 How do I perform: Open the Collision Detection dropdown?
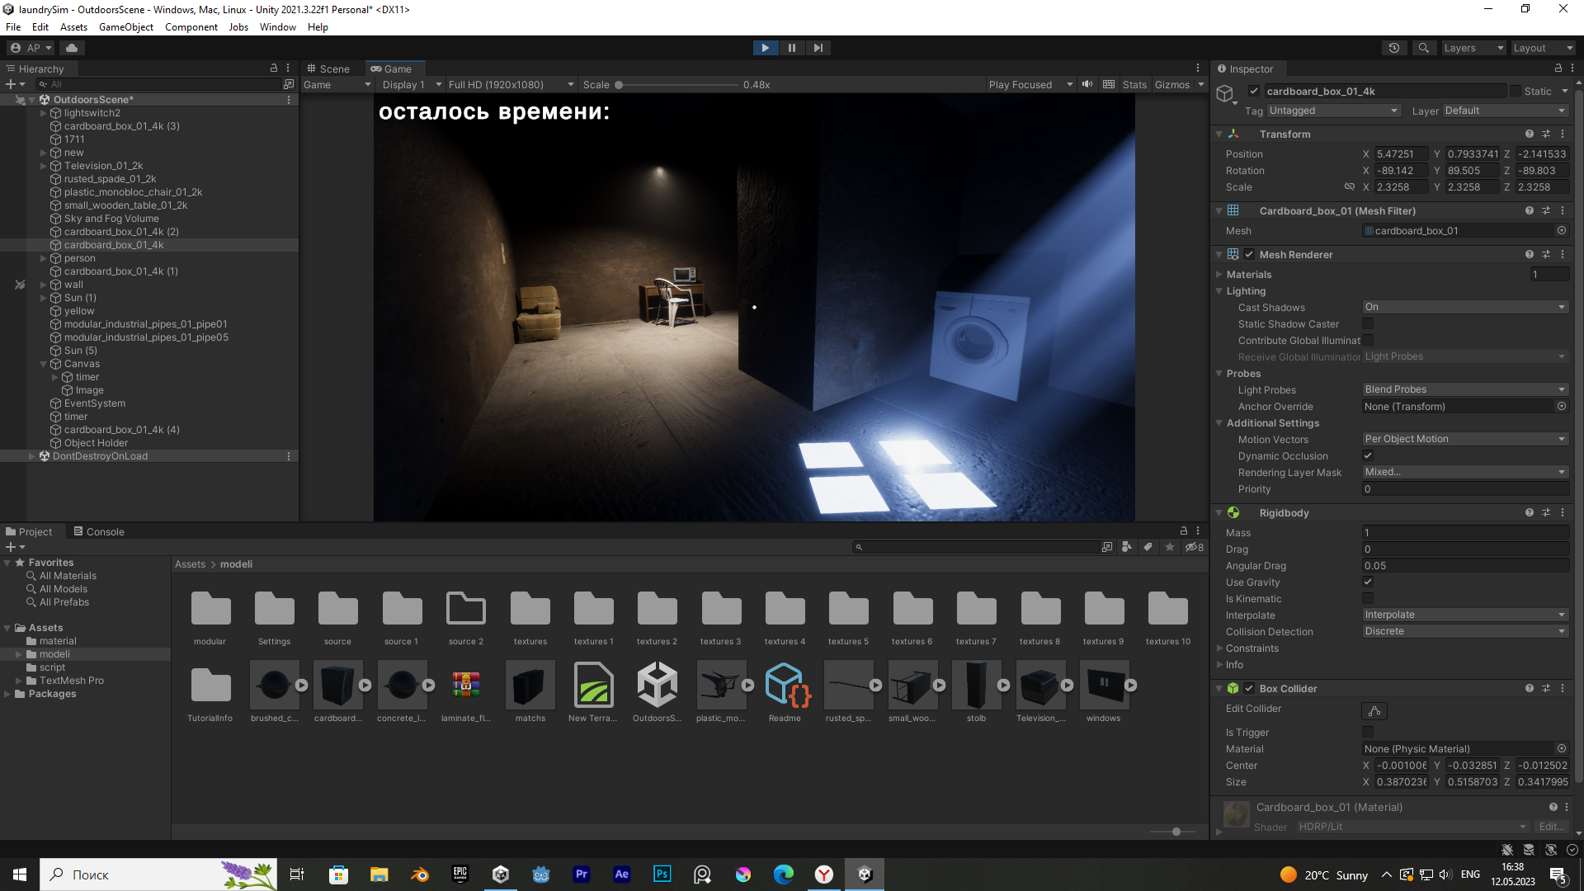[1465, 631]
